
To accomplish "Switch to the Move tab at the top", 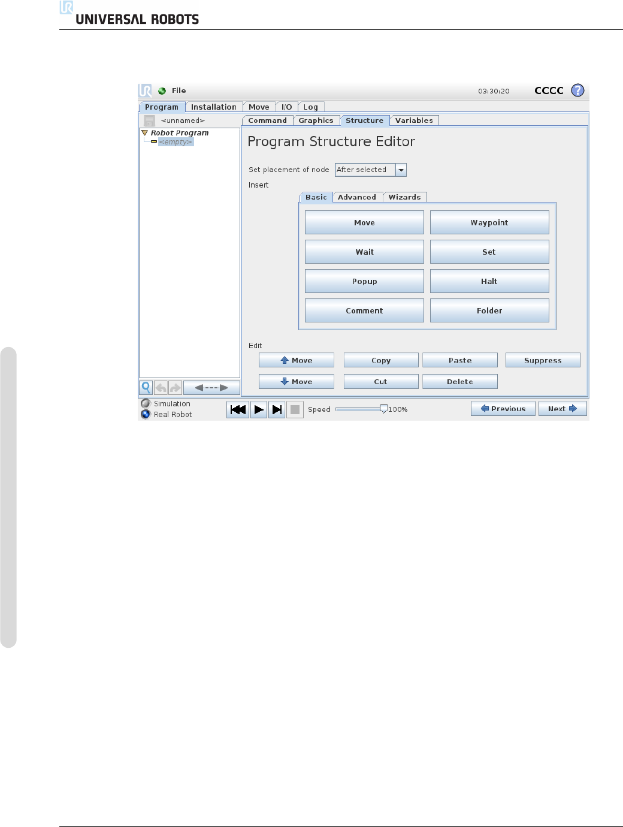I will pos(259,107).
